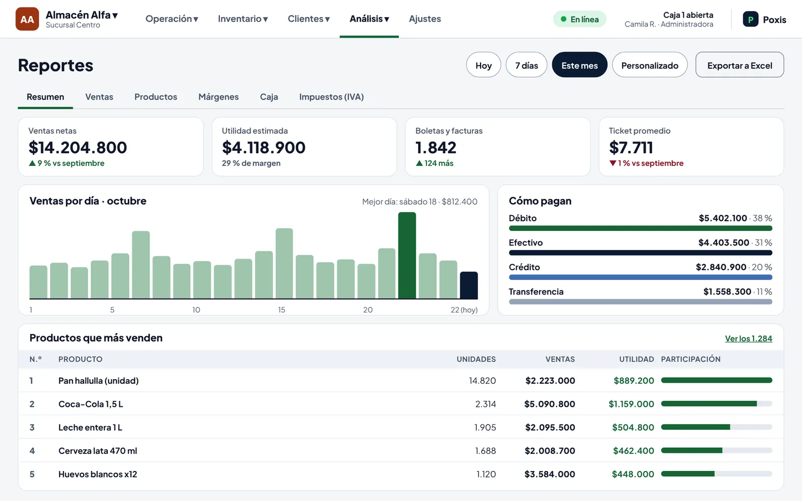Viewport: 802px width, 501px height.
Task: Expand the Clientes menu
Action: coord(309,19)
